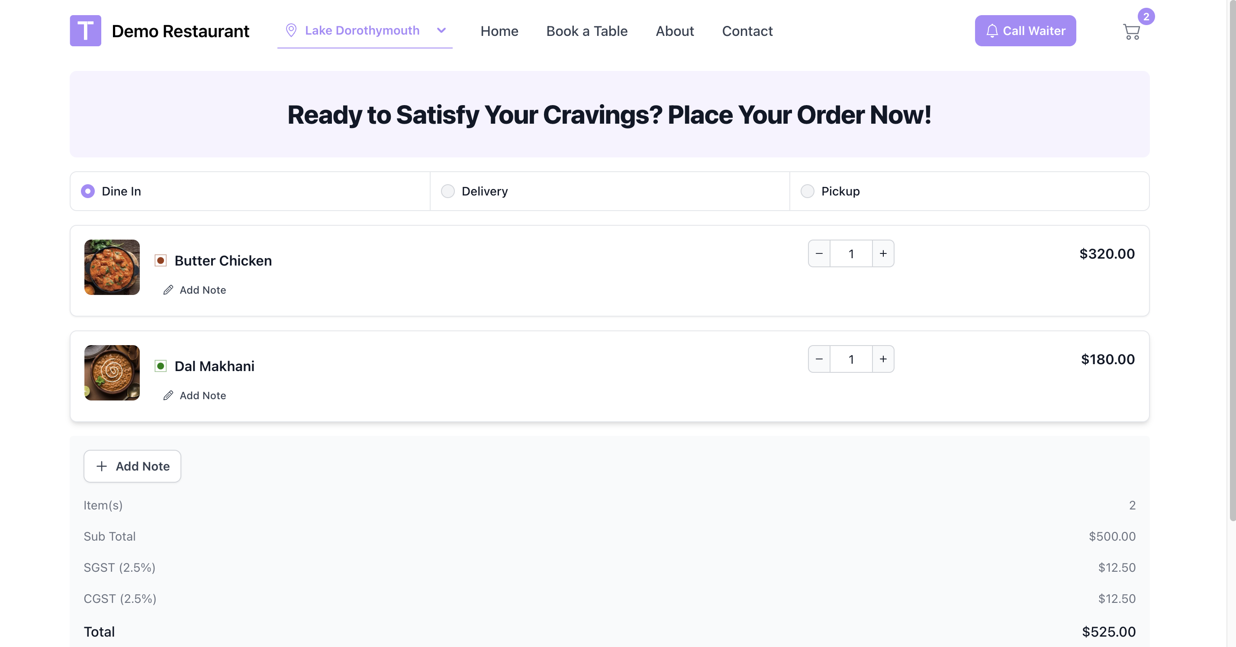Click the order-level Add Note button

click(132, 466)
